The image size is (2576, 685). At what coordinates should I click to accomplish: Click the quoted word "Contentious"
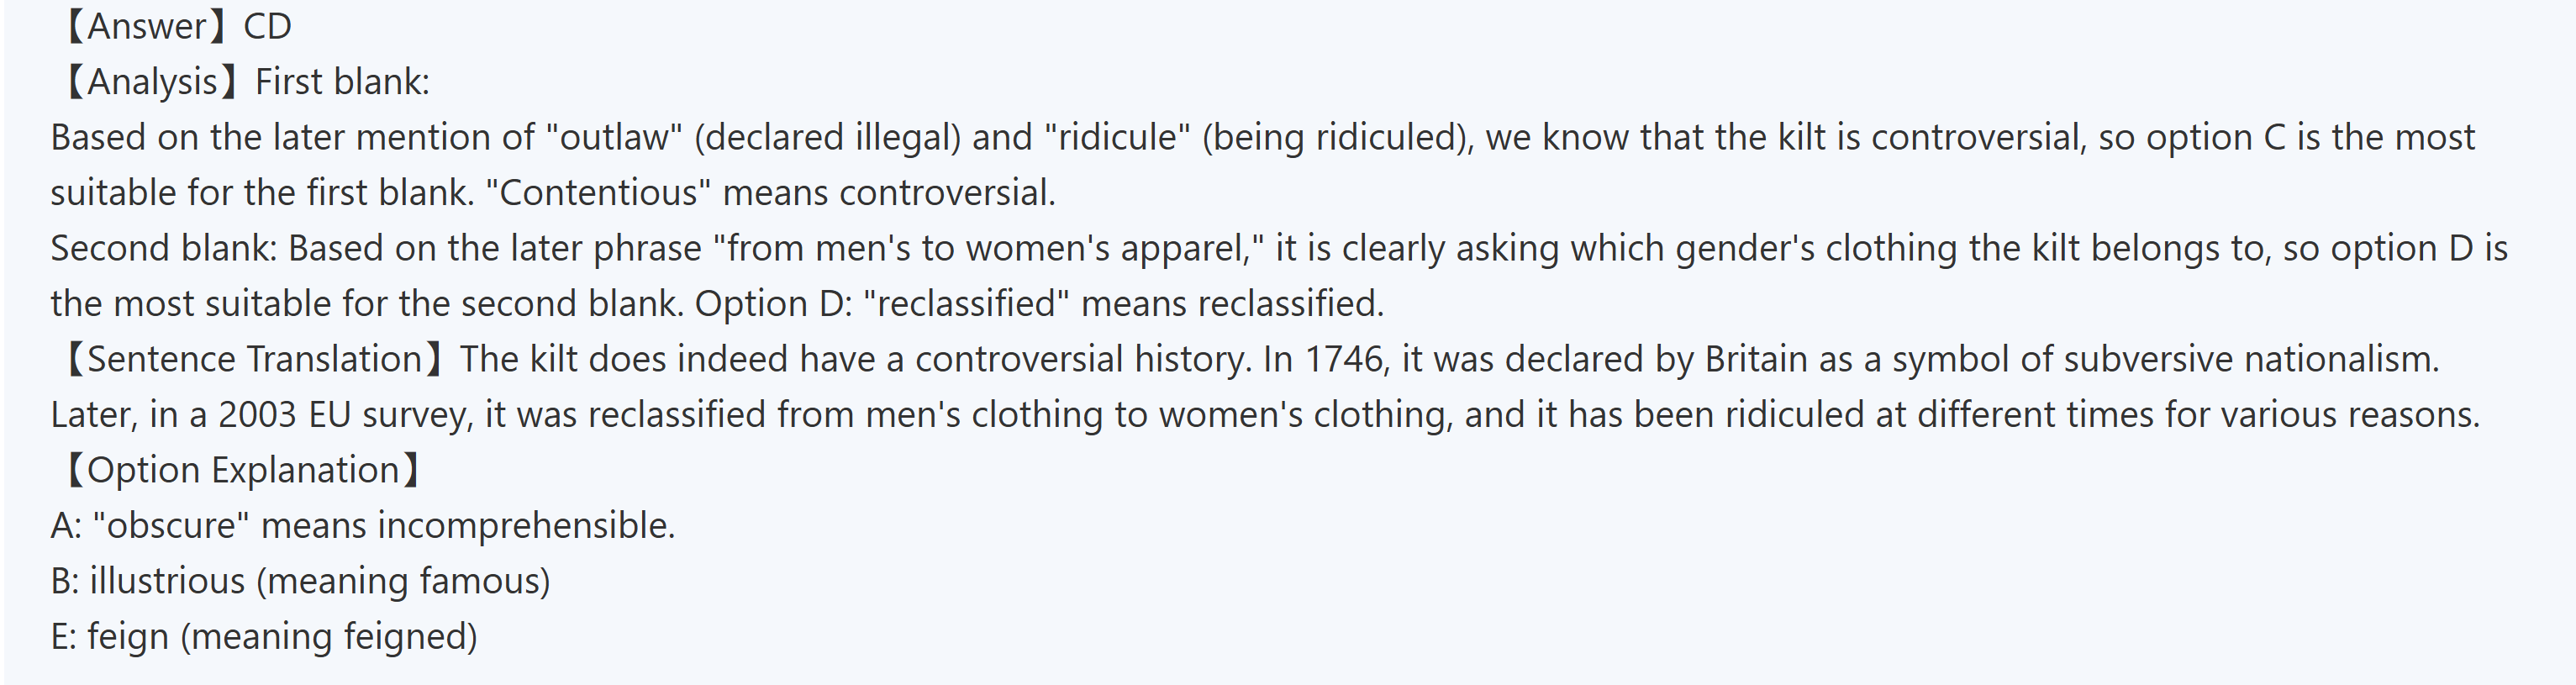[x=597, y=193]
